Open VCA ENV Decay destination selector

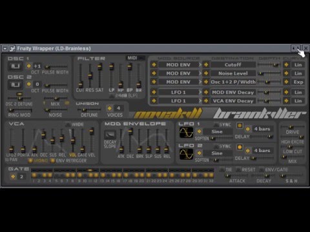coord(206,101)
